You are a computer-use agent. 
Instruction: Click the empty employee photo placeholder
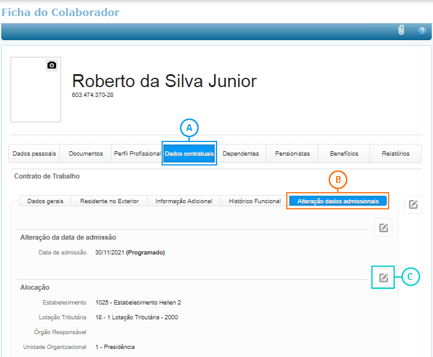point(36,93)
